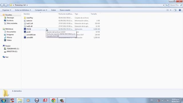Open the Windows Start button

(x=3, y=100)
